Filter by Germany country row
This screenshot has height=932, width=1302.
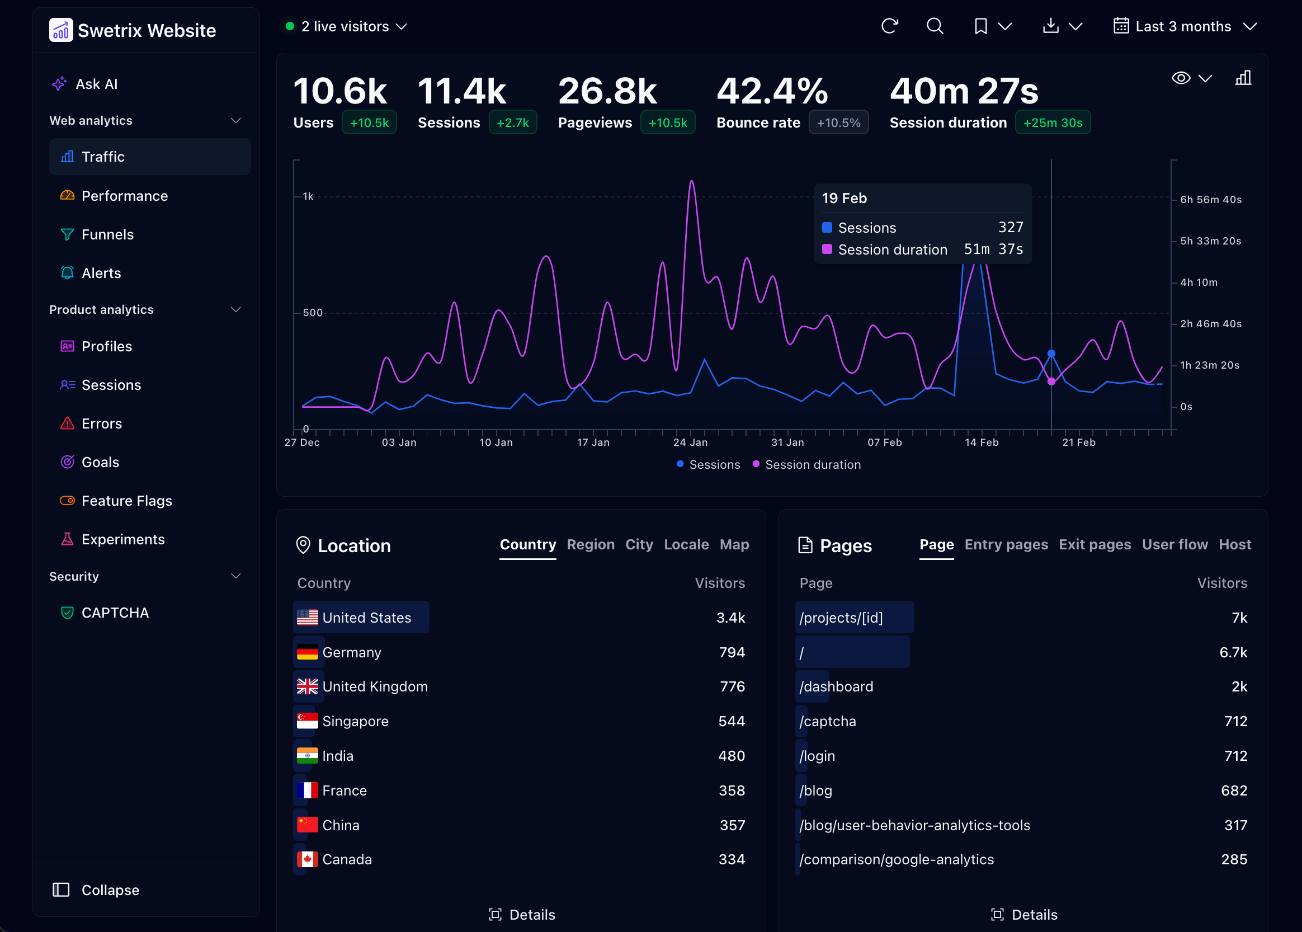521,652
